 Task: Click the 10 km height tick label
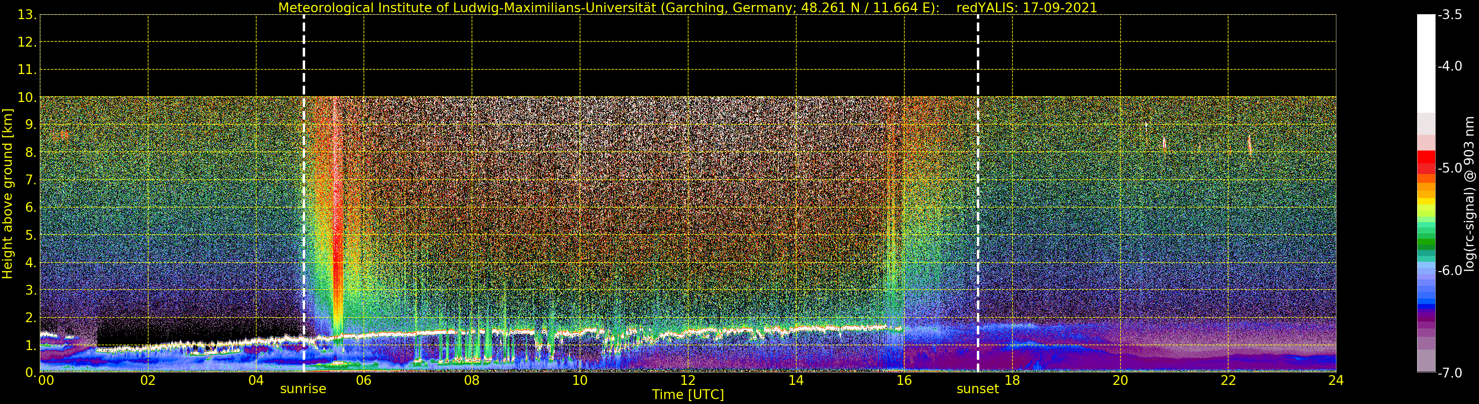27,98
